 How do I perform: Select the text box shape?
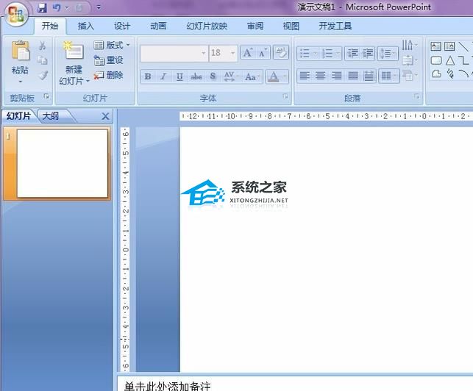point(435,46)
